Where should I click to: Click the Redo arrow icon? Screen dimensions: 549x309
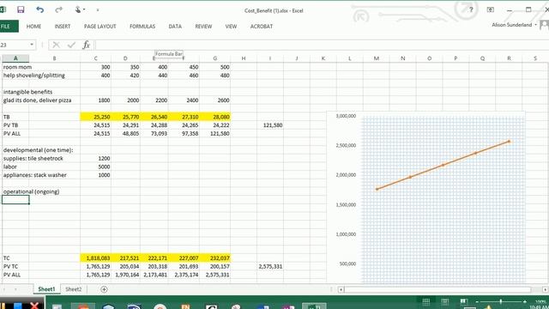click(58, 9)
